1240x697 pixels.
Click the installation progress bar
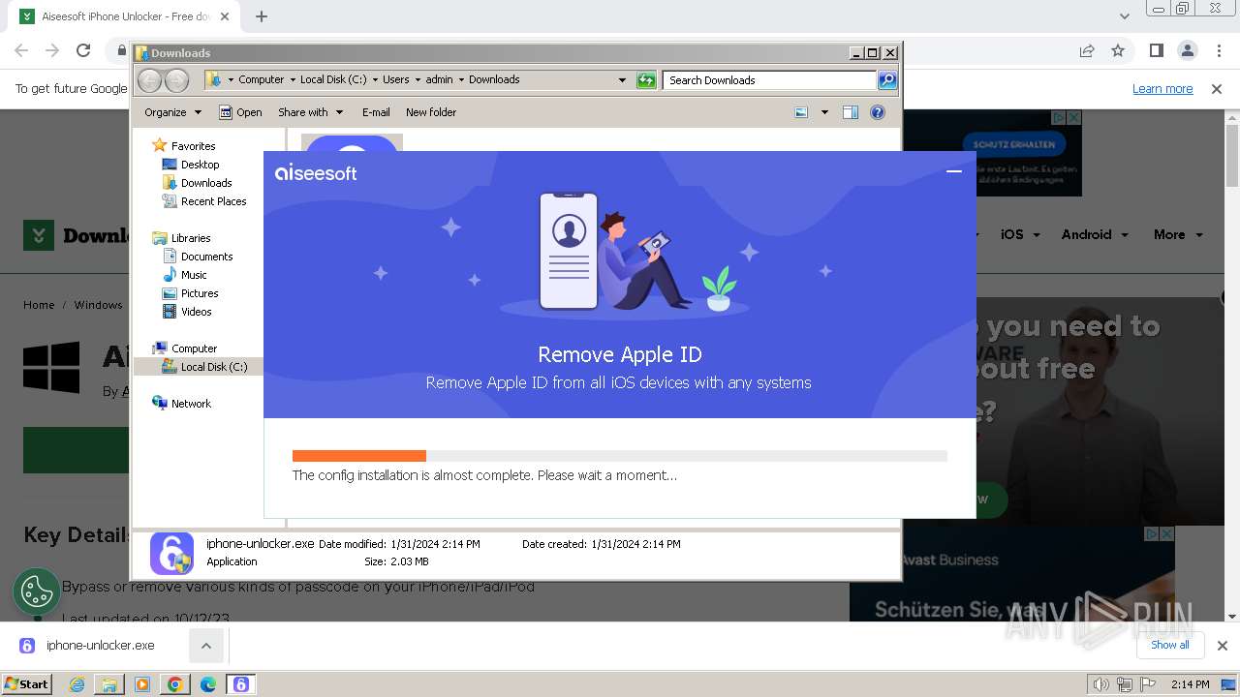620,456
